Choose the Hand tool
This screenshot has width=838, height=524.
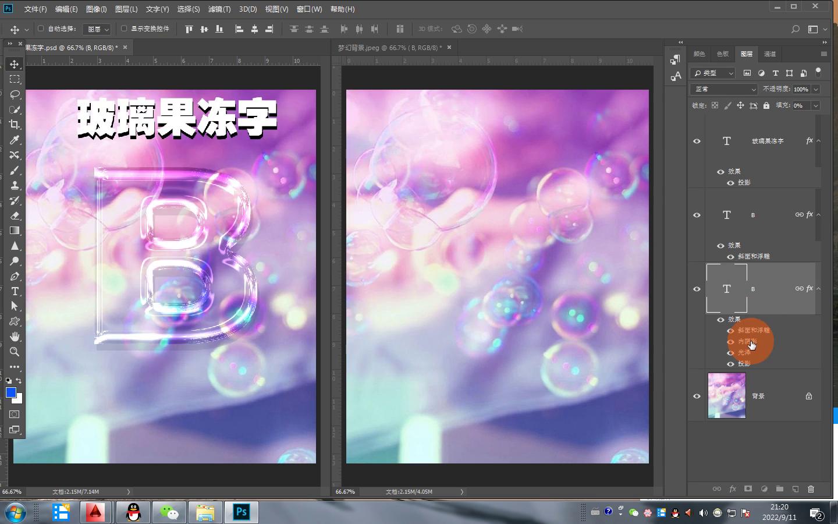[15, 337]
